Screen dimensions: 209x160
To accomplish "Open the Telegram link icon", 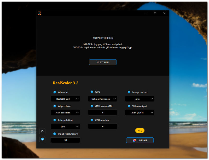I will pos(42,139).
